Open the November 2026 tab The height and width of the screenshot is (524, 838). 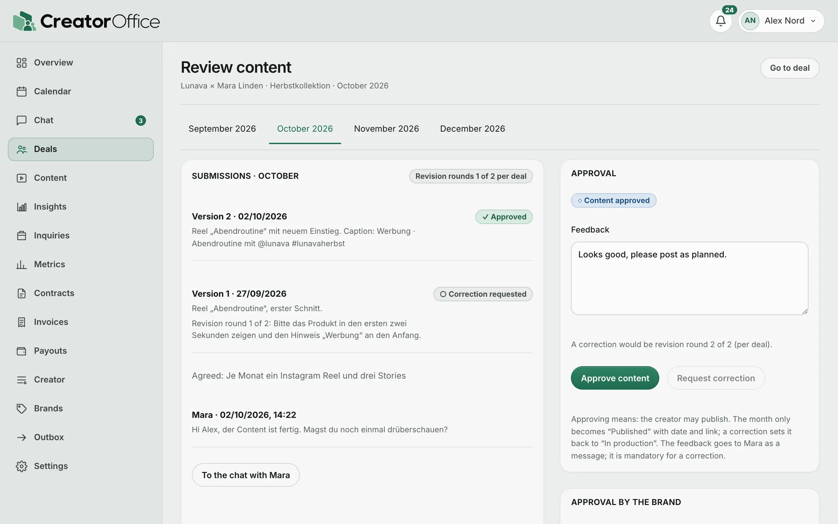tap(387, 129)
